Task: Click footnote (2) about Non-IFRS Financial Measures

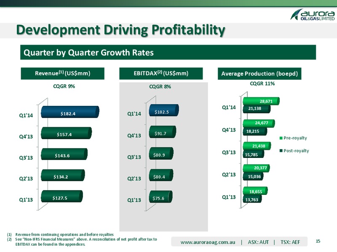Action: tap(82, 242)
